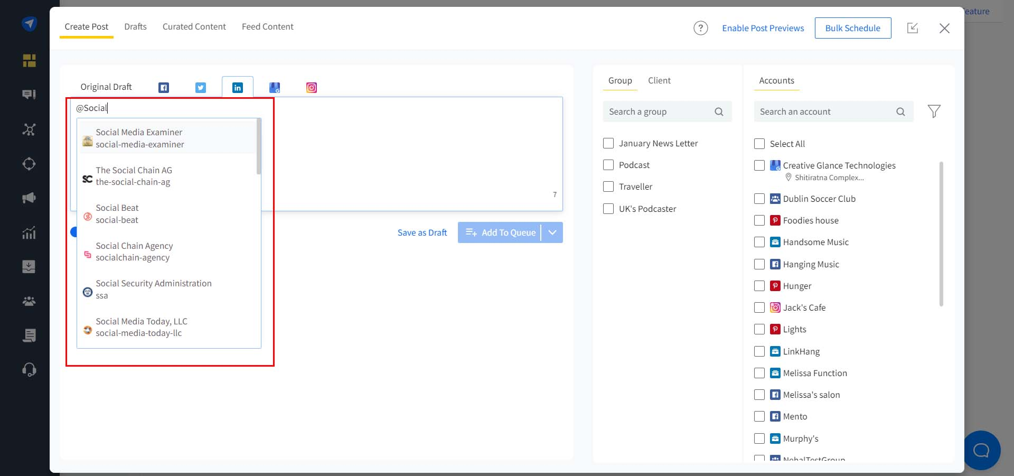Click the paper plane logo icon
Image resolution: width=1014 pixels, height=476 pixels.
click(x=29, y=24)
